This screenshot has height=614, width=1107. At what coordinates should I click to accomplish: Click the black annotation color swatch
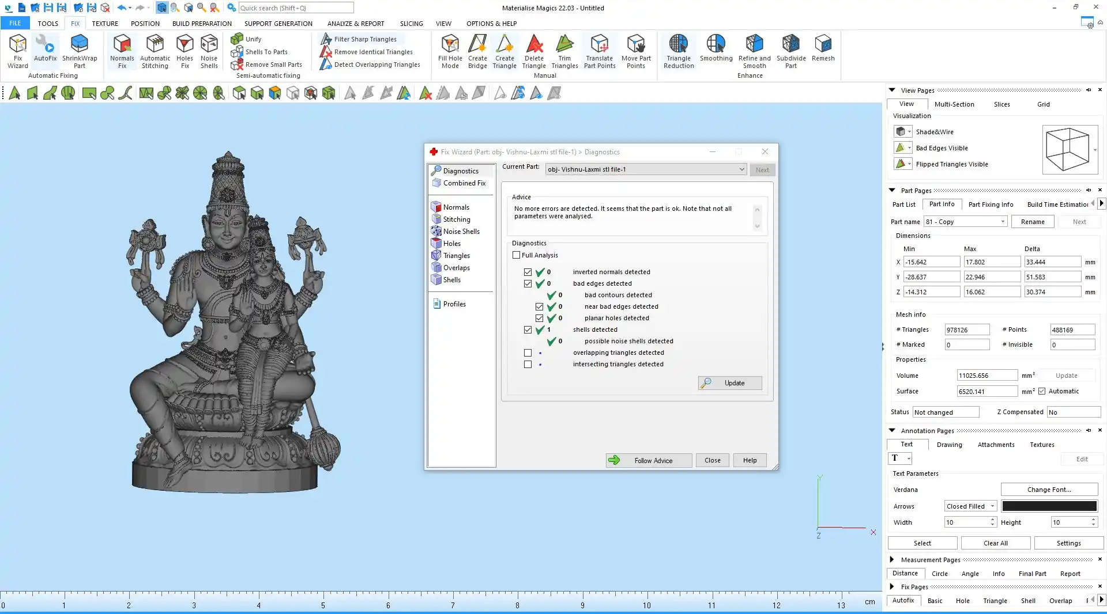[x=1049, y=506]
